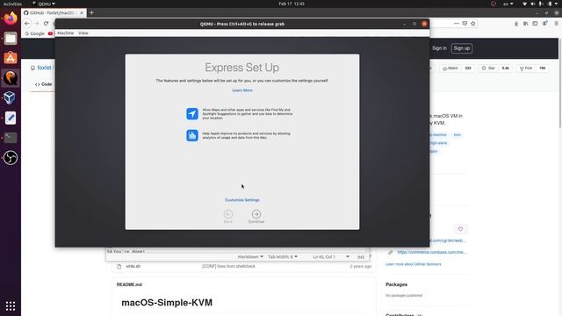Click the YouTube bookmark icon
562x316 pixels.
click(50, 33)
